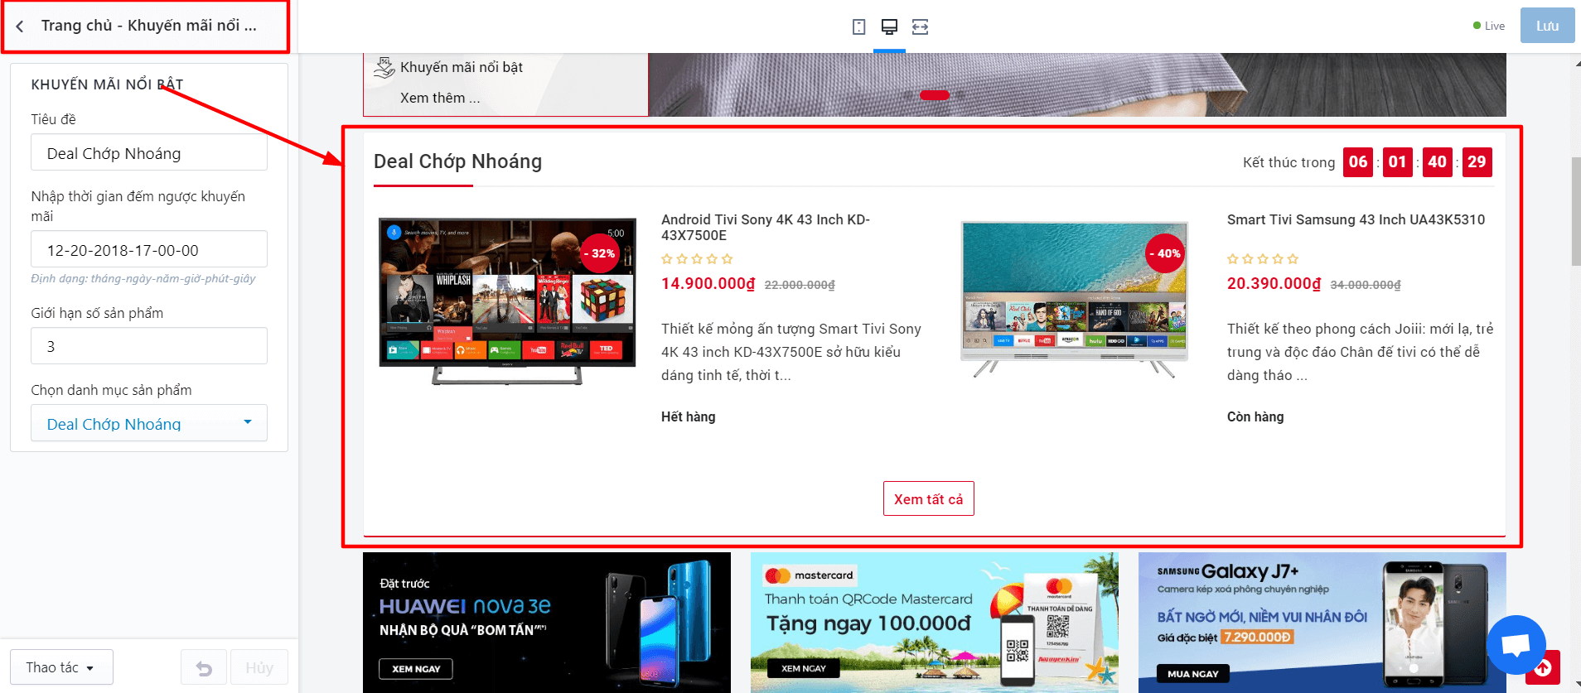Screen dimensions: 1581x693
Task: Click the Kết thúc trong label
Action: [x=1288, y=162]
